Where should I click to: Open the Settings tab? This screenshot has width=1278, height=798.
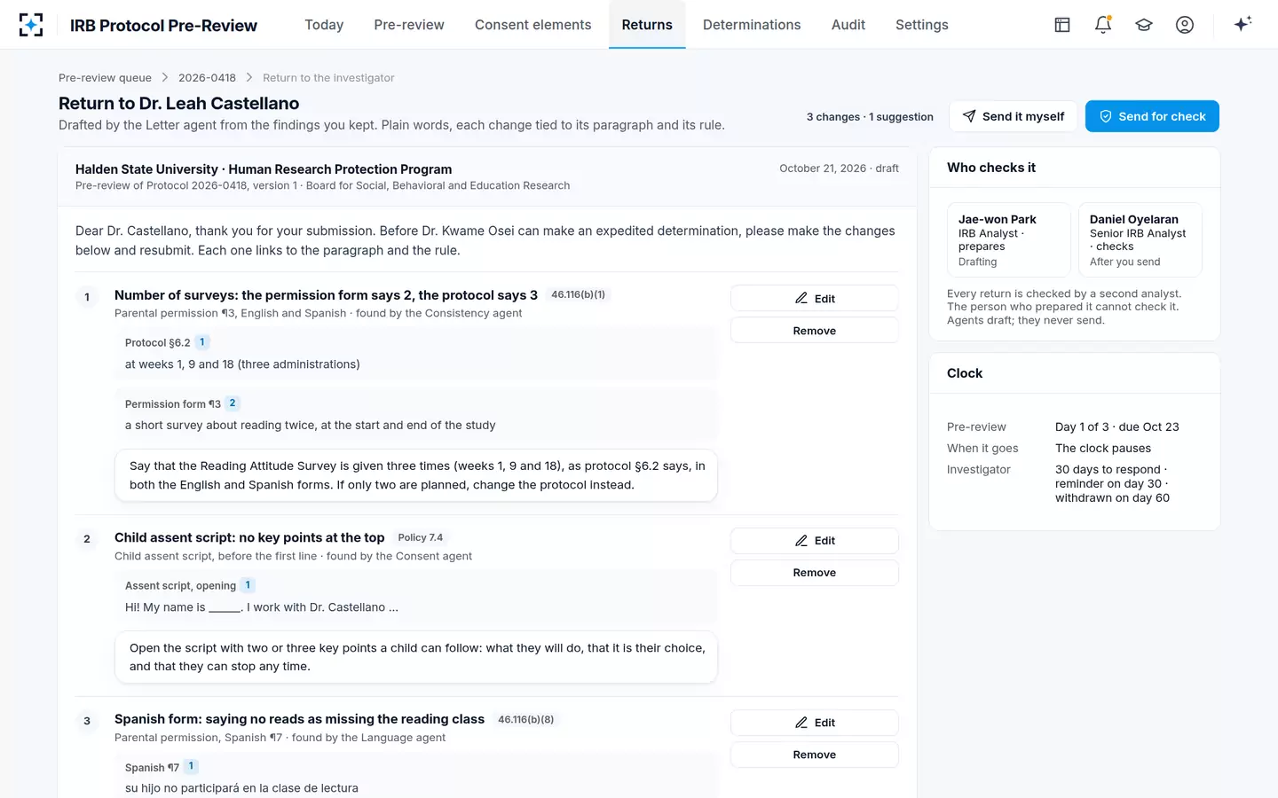(x=922, y=25)
